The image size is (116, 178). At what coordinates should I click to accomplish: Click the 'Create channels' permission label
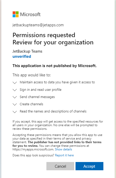tap(31, 104)
